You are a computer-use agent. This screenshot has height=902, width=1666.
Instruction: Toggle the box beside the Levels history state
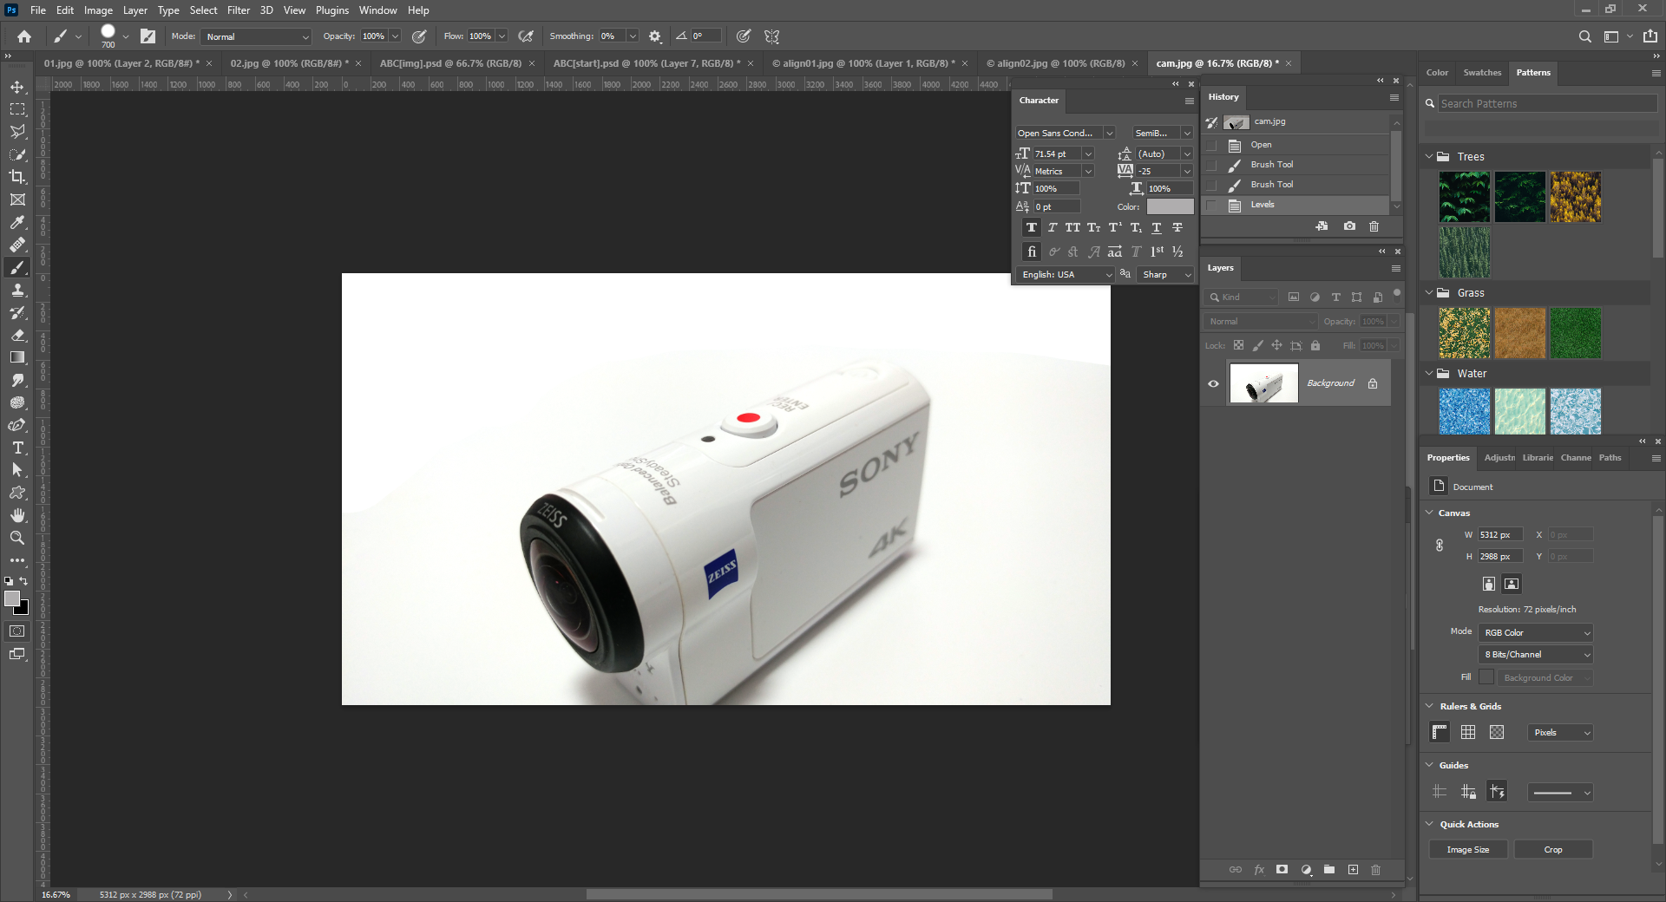coord(1211,205)
